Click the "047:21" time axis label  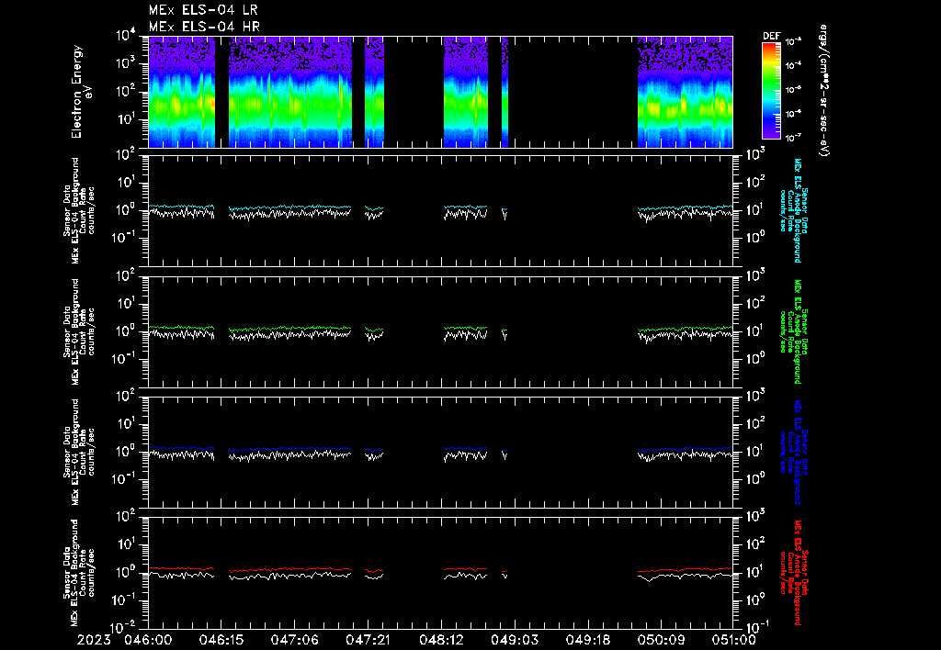point(368,640)
